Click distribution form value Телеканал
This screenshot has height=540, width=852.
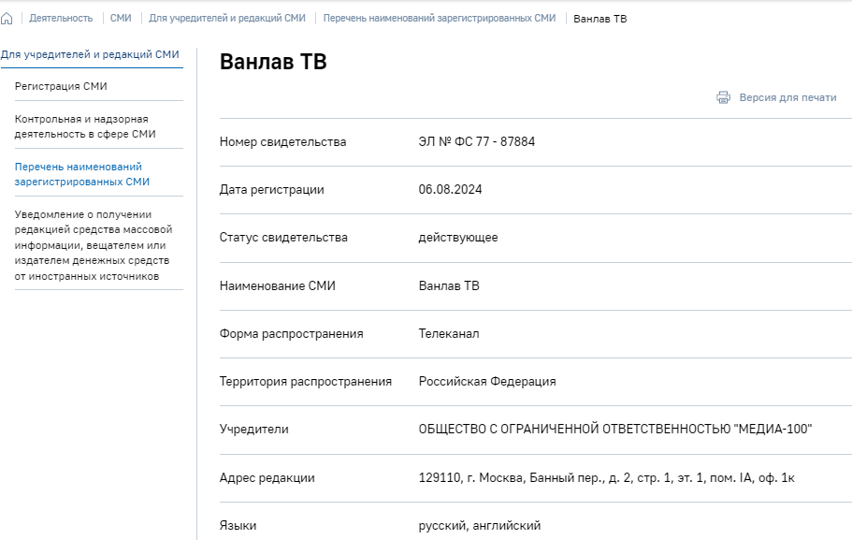(x=449, y=334)
